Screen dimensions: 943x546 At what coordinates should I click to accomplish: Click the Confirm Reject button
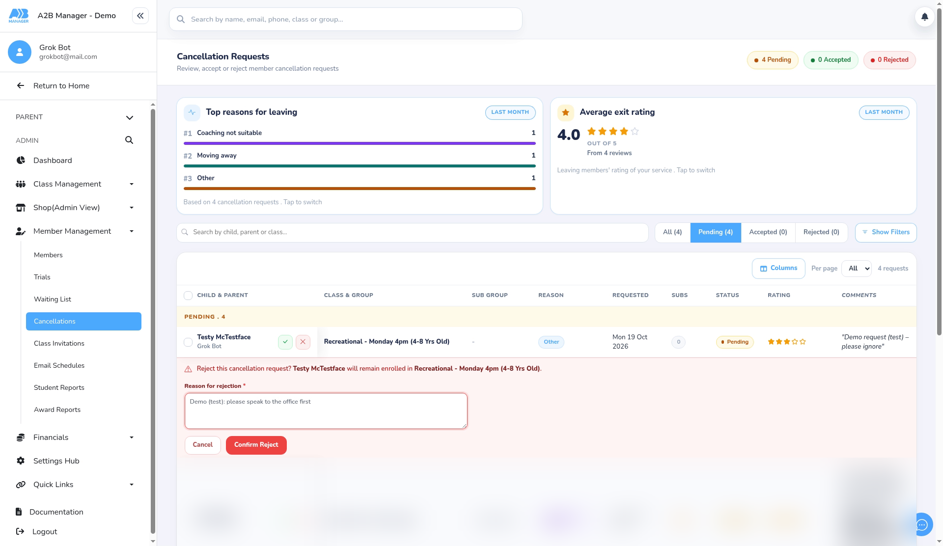(256, 445)
